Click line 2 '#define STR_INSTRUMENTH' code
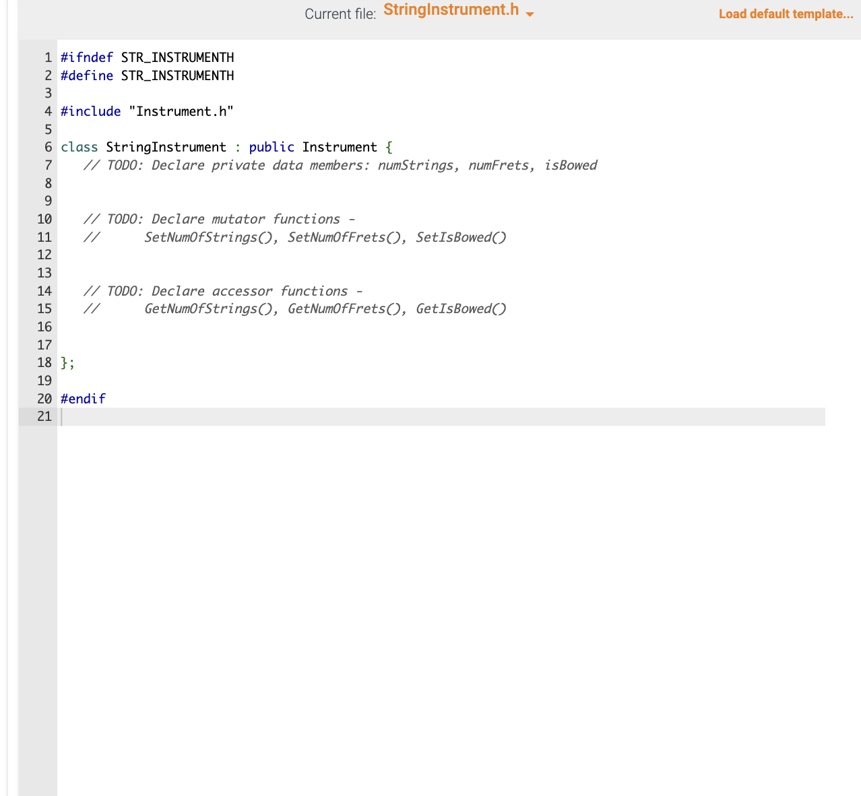 click(x=148, y=75)
